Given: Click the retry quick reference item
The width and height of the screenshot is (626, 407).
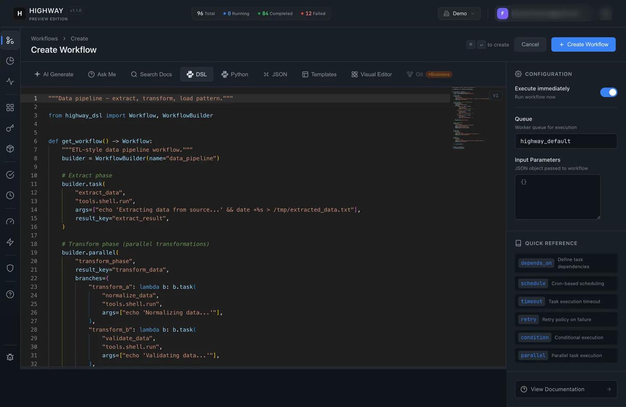Looking at the screenshot, I should click(x=566, y=320).
